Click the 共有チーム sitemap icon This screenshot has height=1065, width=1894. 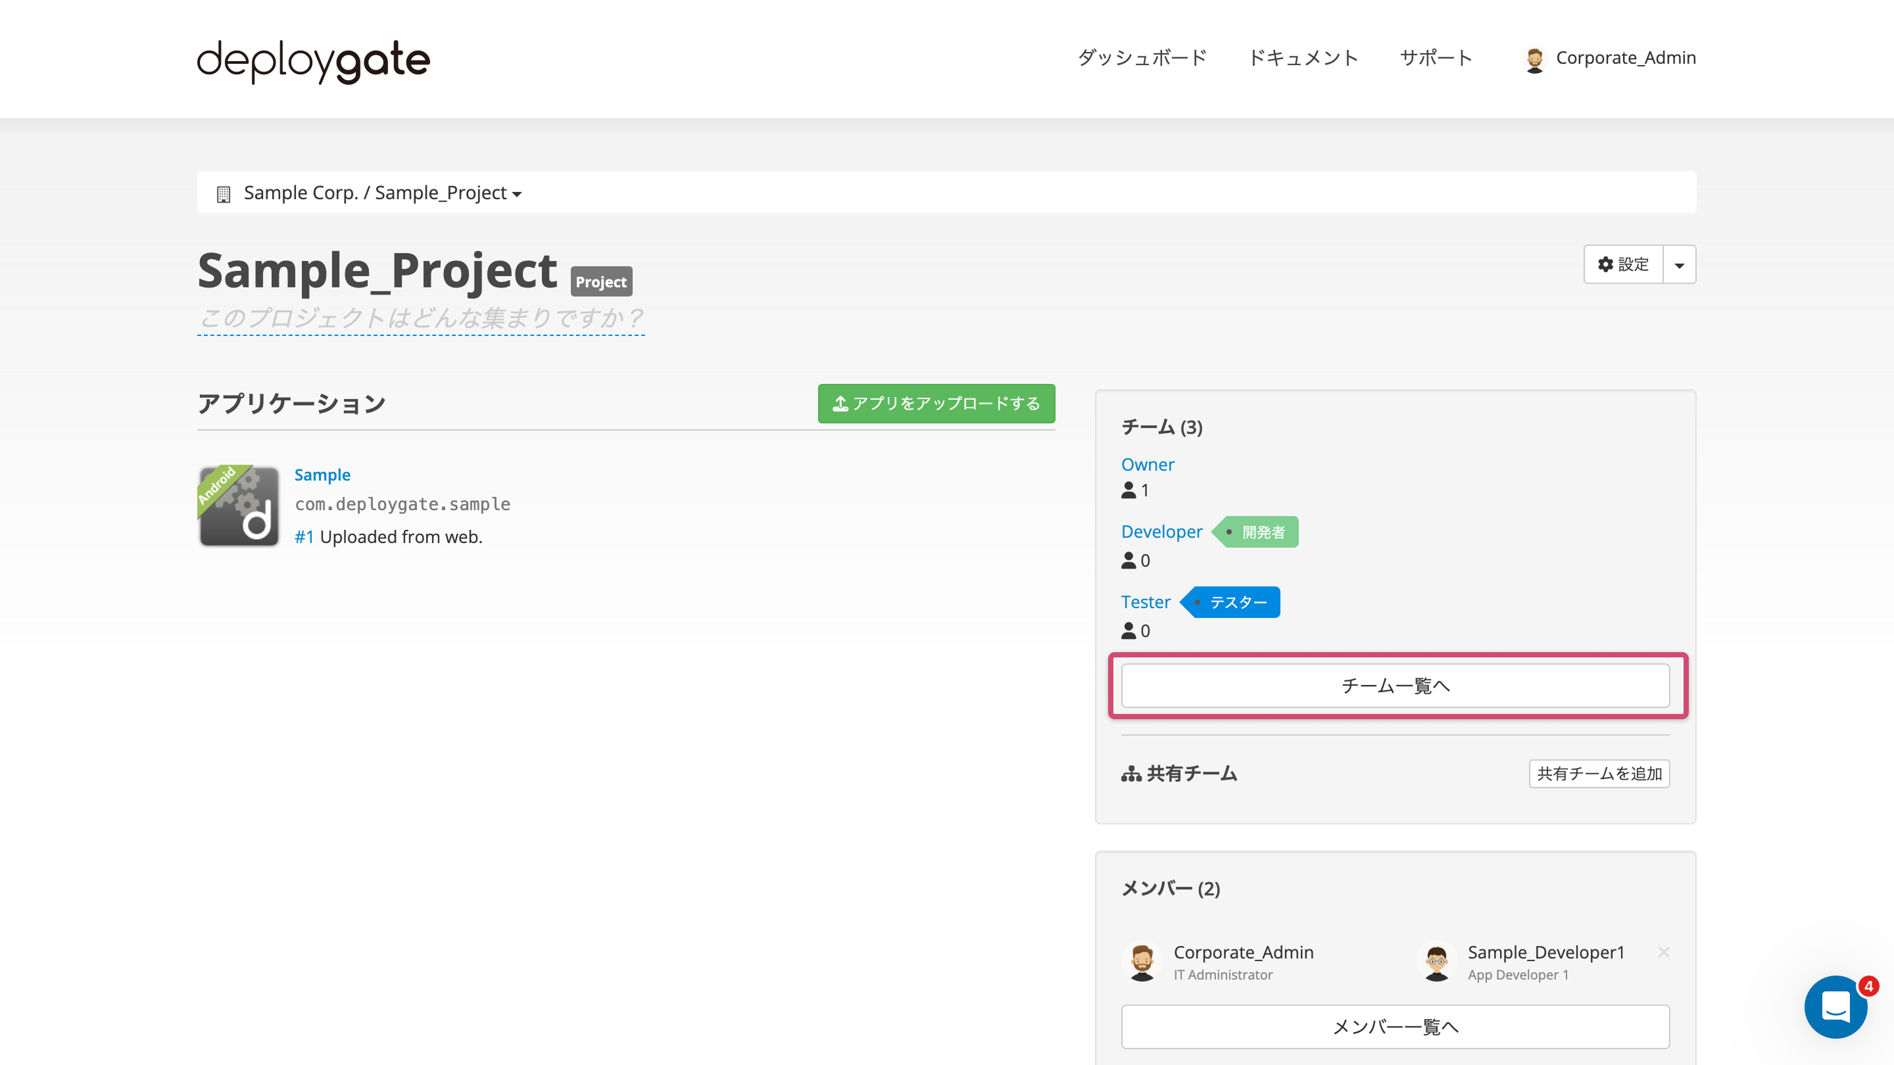point(1131,774)
